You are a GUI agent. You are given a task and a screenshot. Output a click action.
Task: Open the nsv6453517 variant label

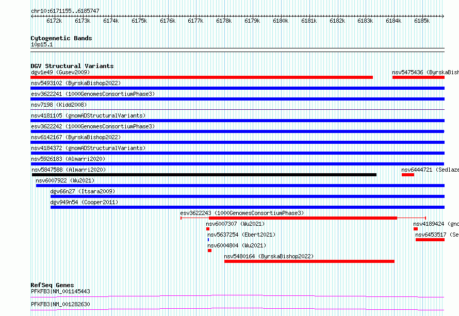click(437, 235)
